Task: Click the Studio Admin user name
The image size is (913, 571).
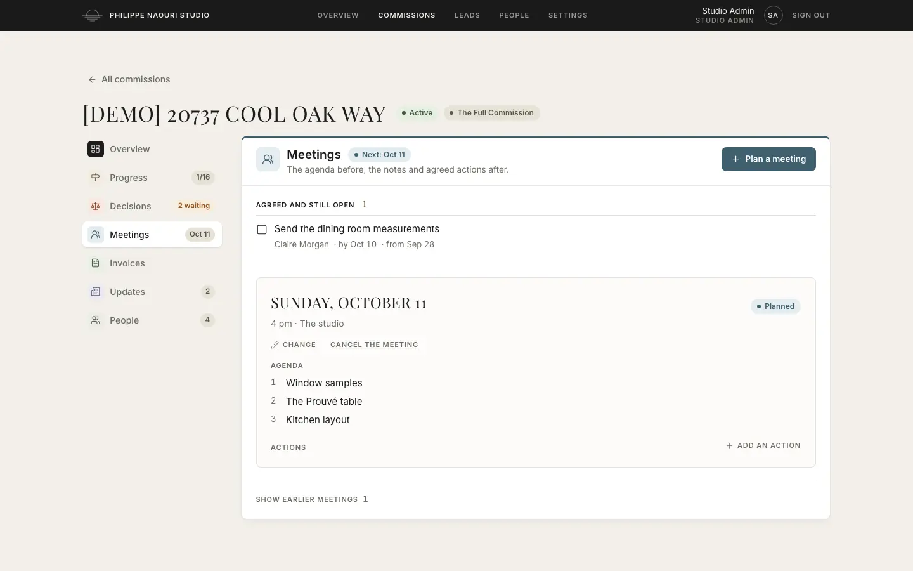Action: point(728,11)
